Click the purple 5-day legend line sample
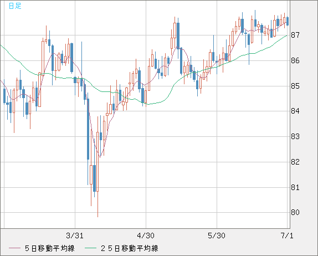The height and width of the screenshot is (256, 318). pyautogui.click(x=14, y=248)
